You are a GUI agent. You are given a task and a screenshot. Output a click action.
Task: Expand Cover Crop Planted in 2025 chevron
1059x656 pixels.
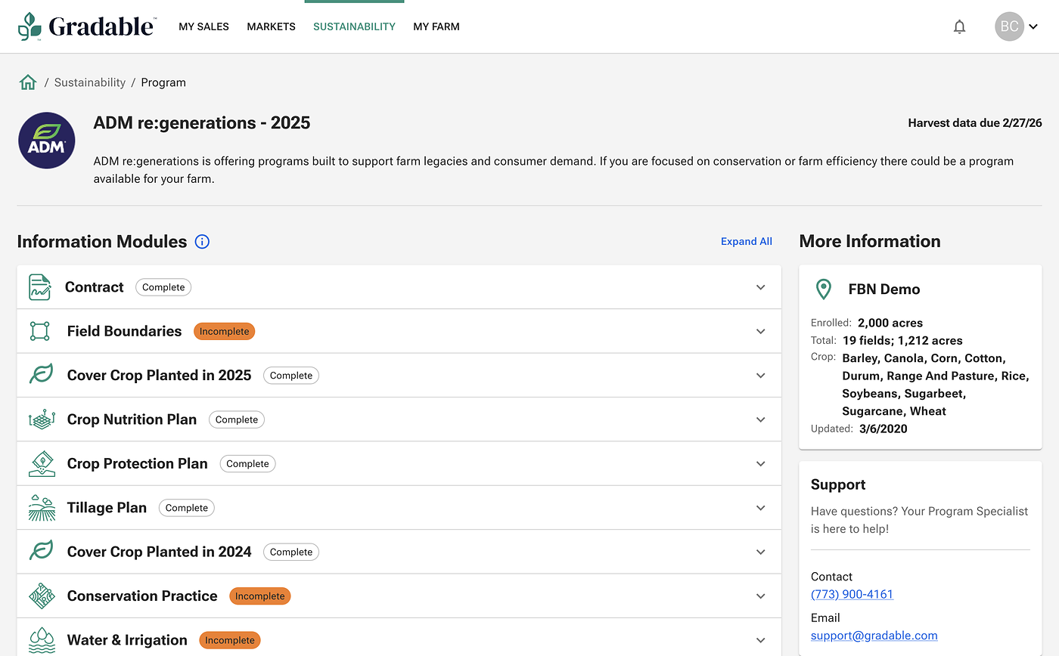click(x=761, y=376)
